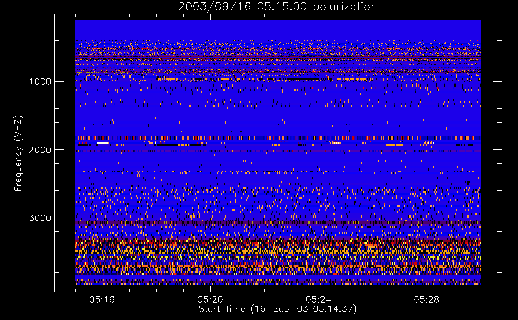The image size is (518, 320).
Task: Click the '05:20' time tick label
Action: (210, 300)
